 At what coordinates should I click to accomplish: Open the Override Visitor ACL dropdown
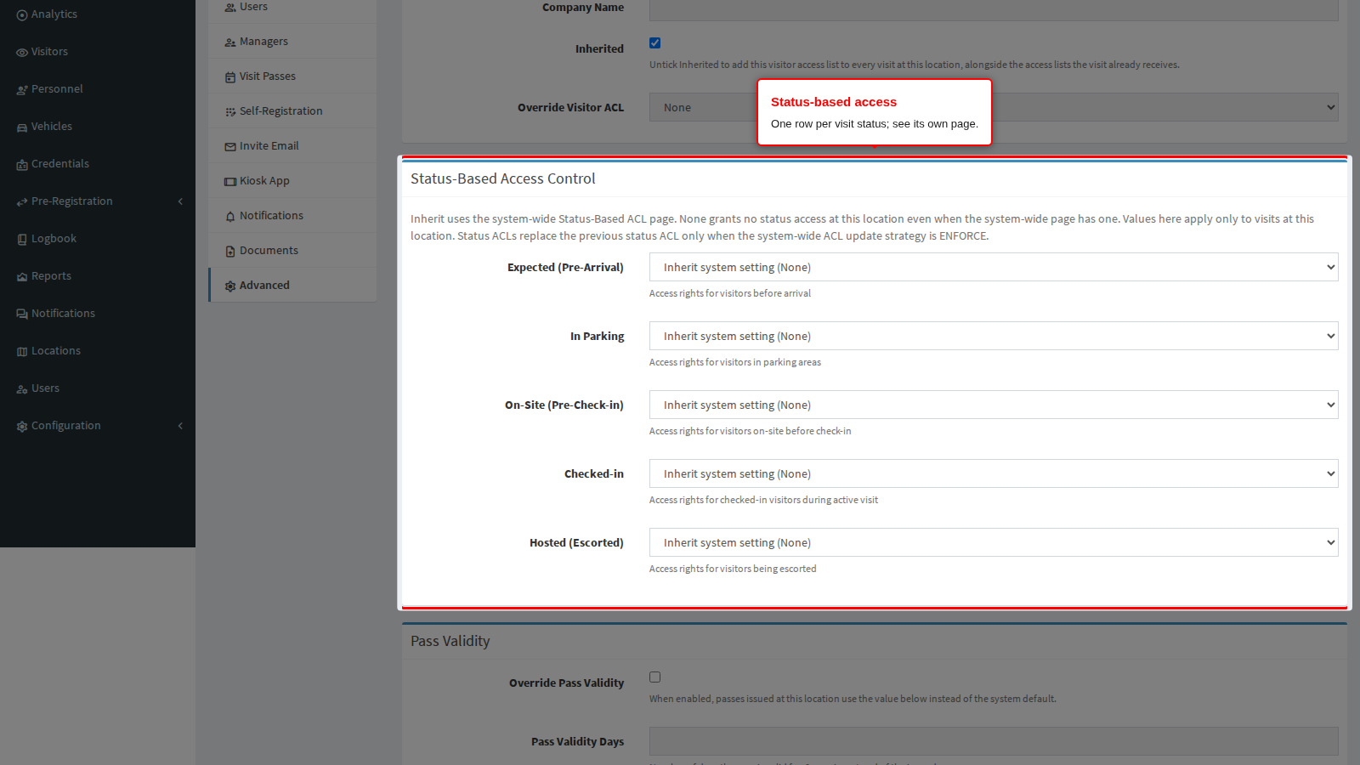[x=994, y=107]
